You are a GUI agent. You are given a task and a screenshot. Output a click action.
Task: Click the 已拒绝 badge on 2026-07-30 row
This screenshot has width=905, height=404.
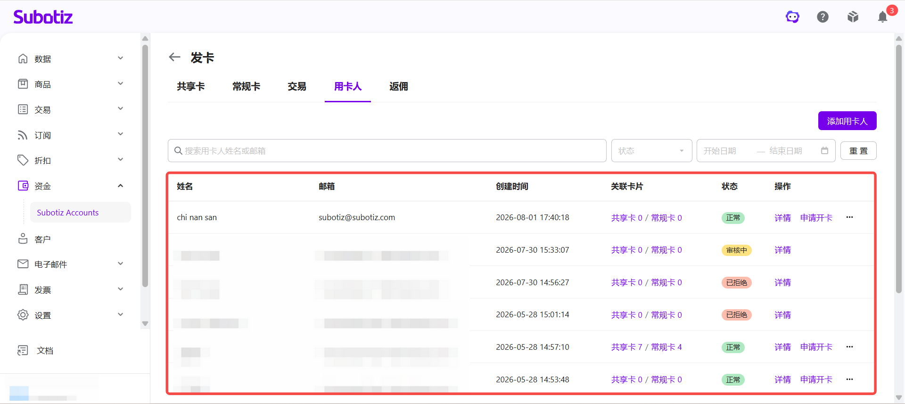[736, 282]
